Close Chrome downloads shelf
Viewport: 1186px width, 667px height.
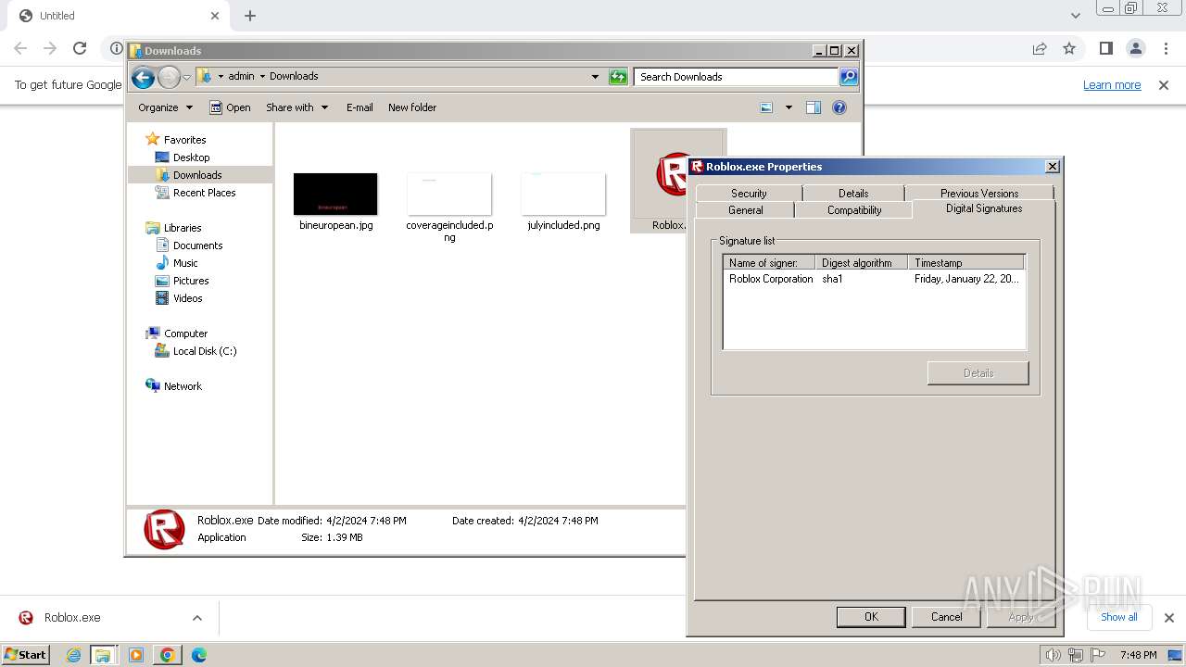coord(1168,618)
